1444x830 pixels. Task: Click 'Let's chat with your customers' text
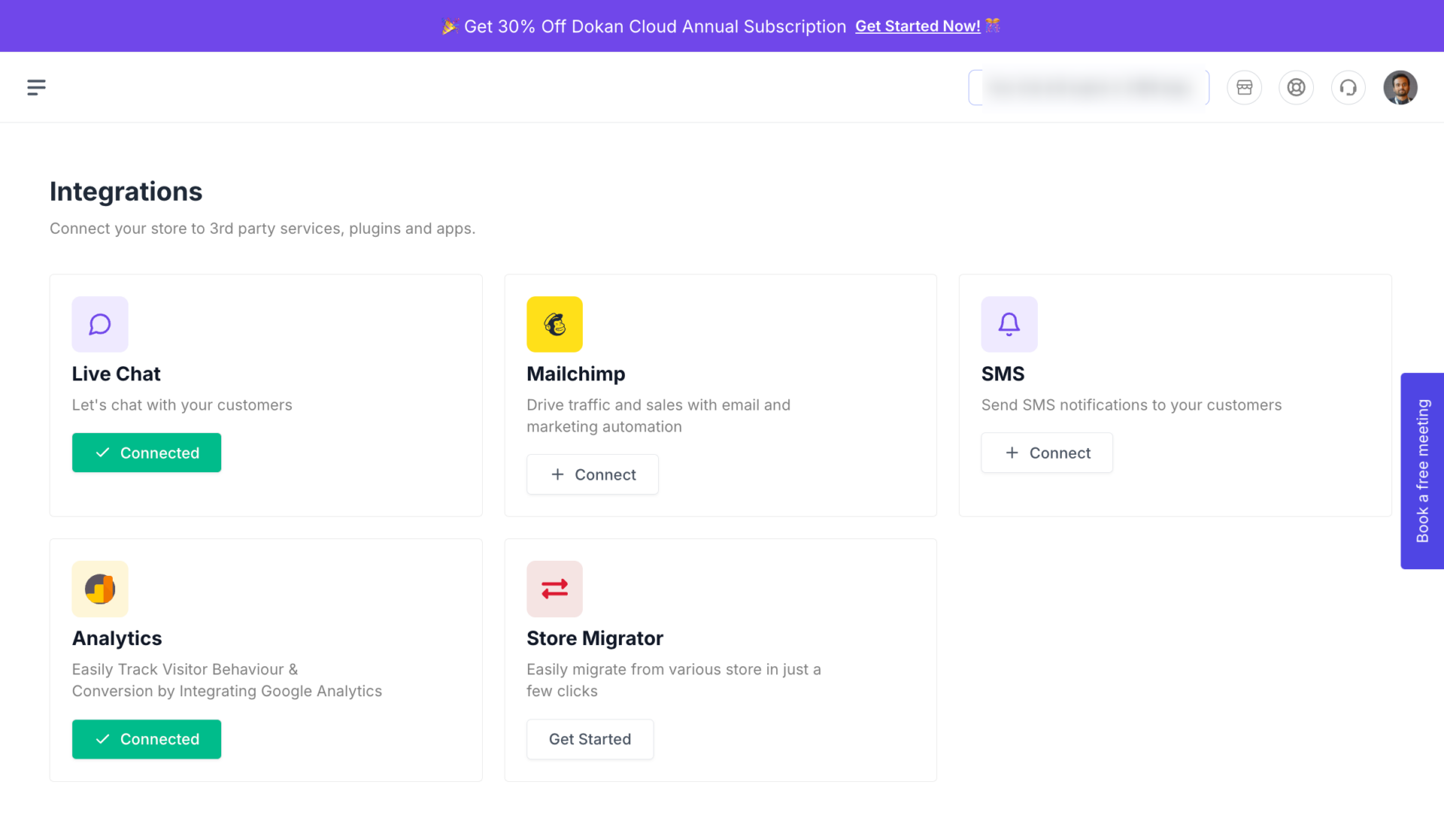point(182,405)
